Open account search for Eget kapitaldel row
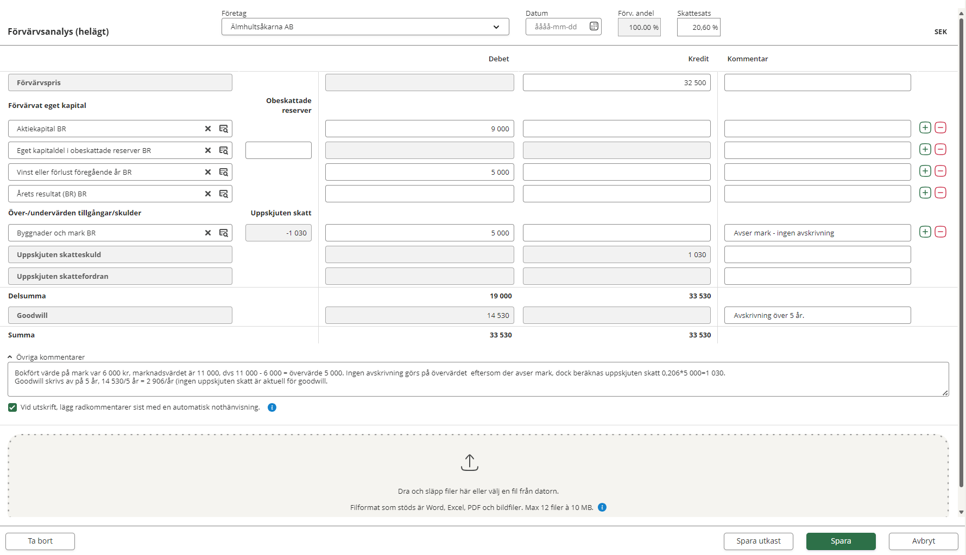Image resolution: width=966 pixels, height=555 pixels. 223,150
